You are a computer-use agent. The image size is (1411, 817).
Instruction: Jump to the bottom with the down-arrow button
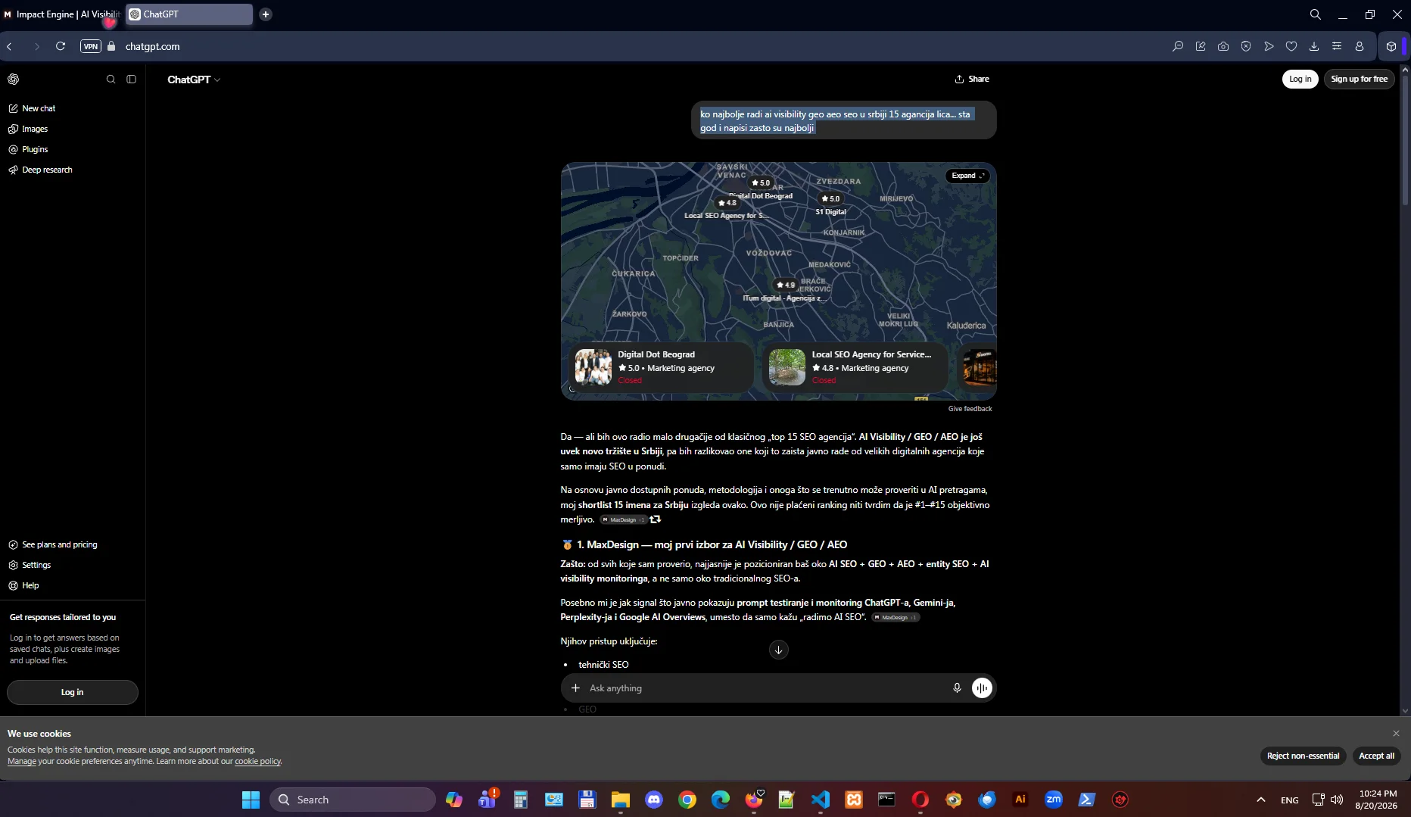tap(778, 650)
